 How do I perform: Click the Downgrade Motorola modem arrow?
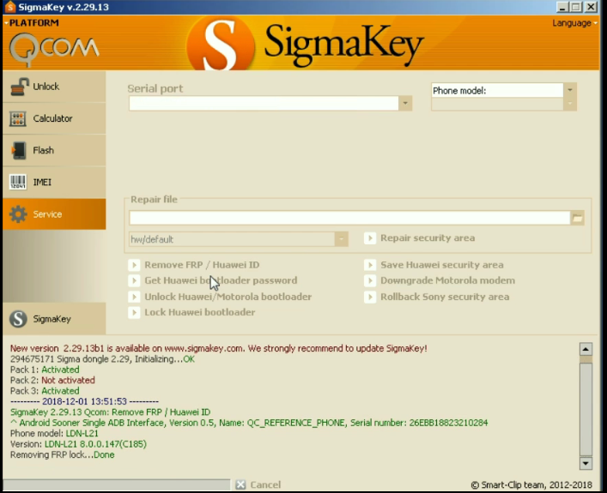click(370, 280)
